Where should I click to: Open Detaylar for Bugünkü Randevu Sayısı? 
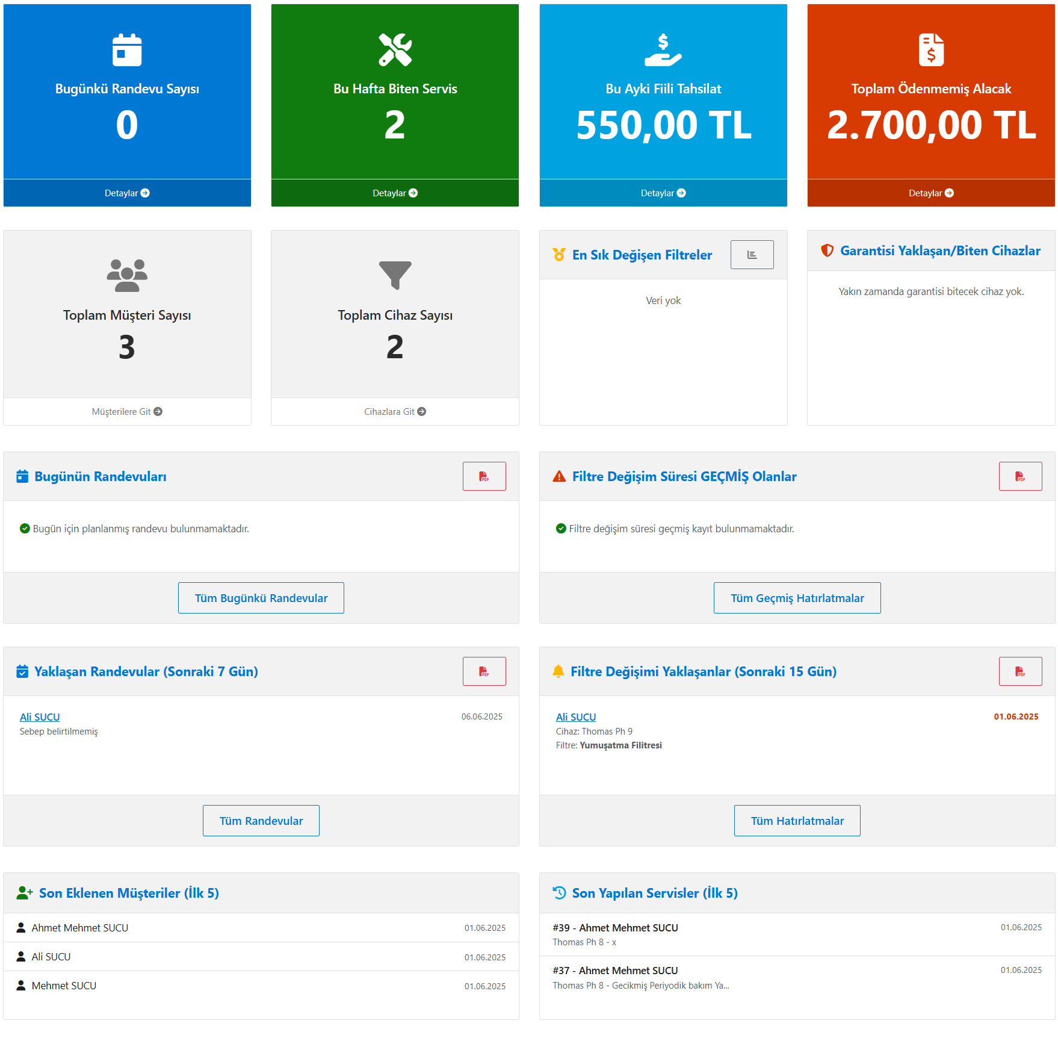(x=127, y=193)
